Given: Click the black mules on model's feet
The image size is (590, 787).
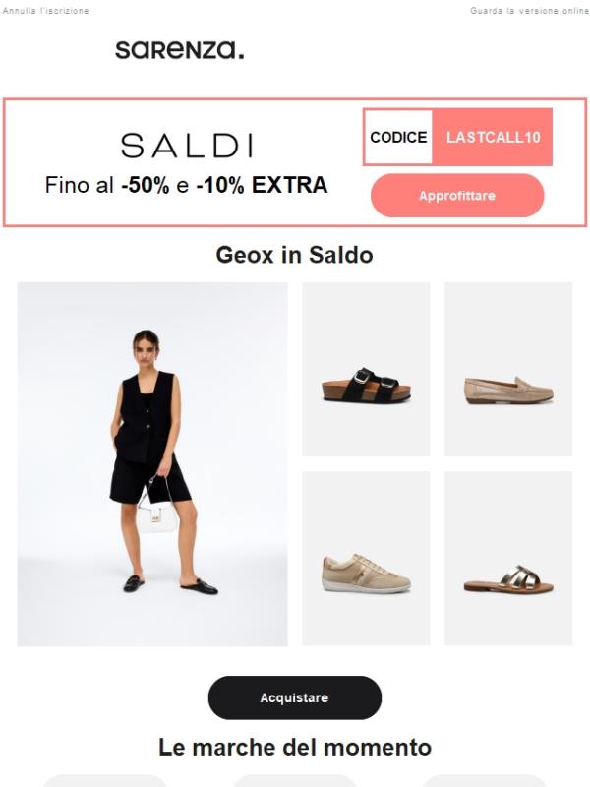Looking at the screenshot, I should tap(170, 584).
